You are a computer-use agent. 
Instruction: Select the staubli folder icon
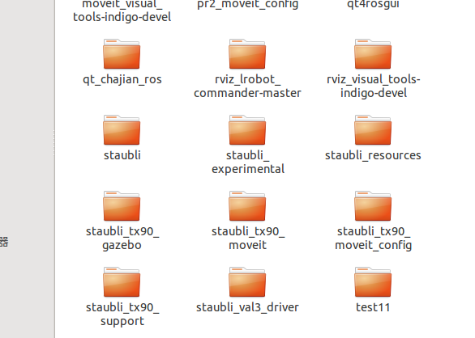(x=122, y=130)
